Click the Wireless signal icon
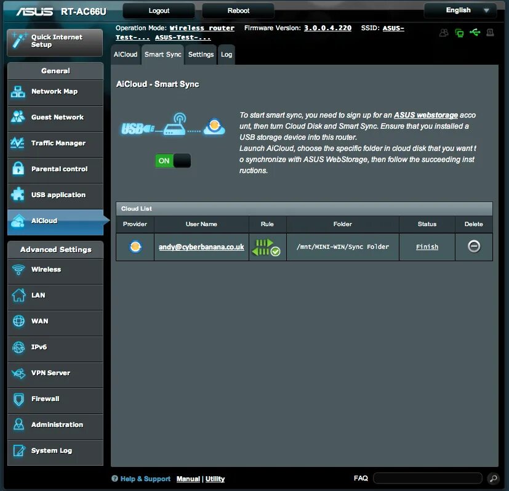509x491 pixels. [18, 269]
